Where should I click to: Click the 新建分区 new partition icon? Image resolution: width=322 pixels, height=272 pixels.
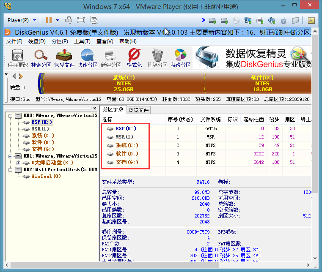[x=111, y=58]
